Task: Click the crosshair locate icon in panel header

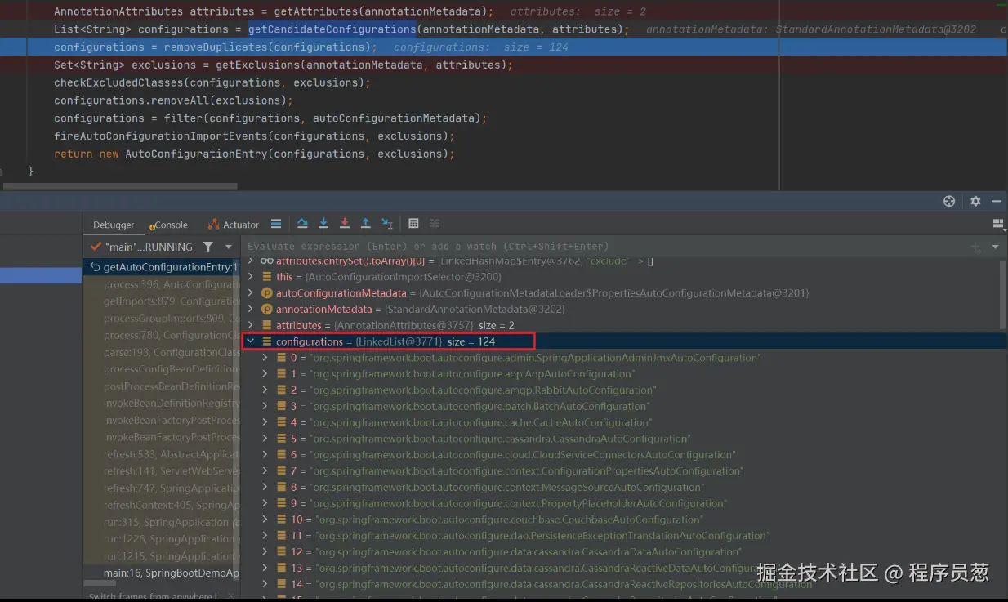Action: tap(949, 201)
